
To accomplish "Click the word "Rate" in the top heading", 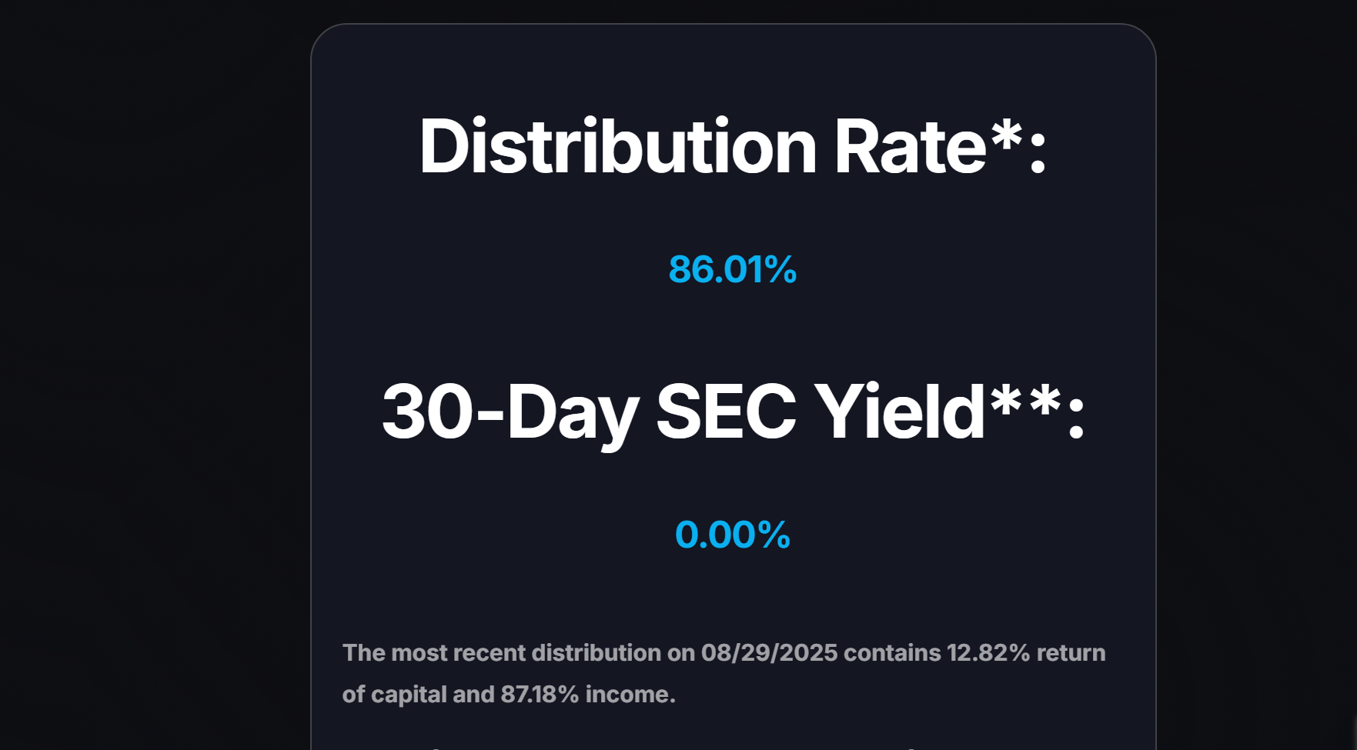I will point(910,147).
